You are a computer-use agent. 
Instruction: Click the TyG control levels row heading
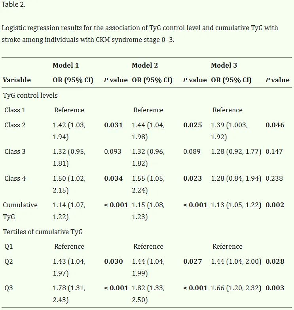(30, 95)
